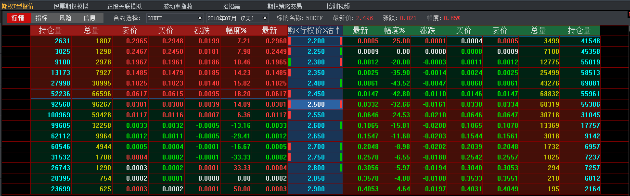Click put volume value 43276
630x196 pixels.
550,83
